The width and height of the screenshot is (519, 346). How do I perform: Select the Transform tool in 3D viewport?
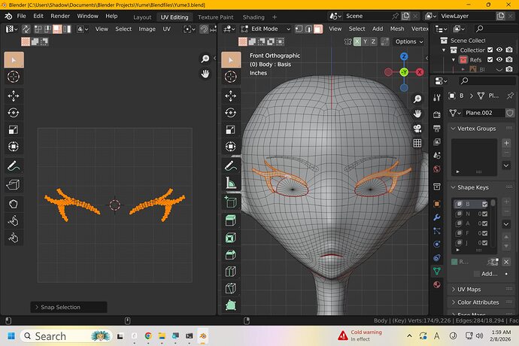click(x=231, y=147)
